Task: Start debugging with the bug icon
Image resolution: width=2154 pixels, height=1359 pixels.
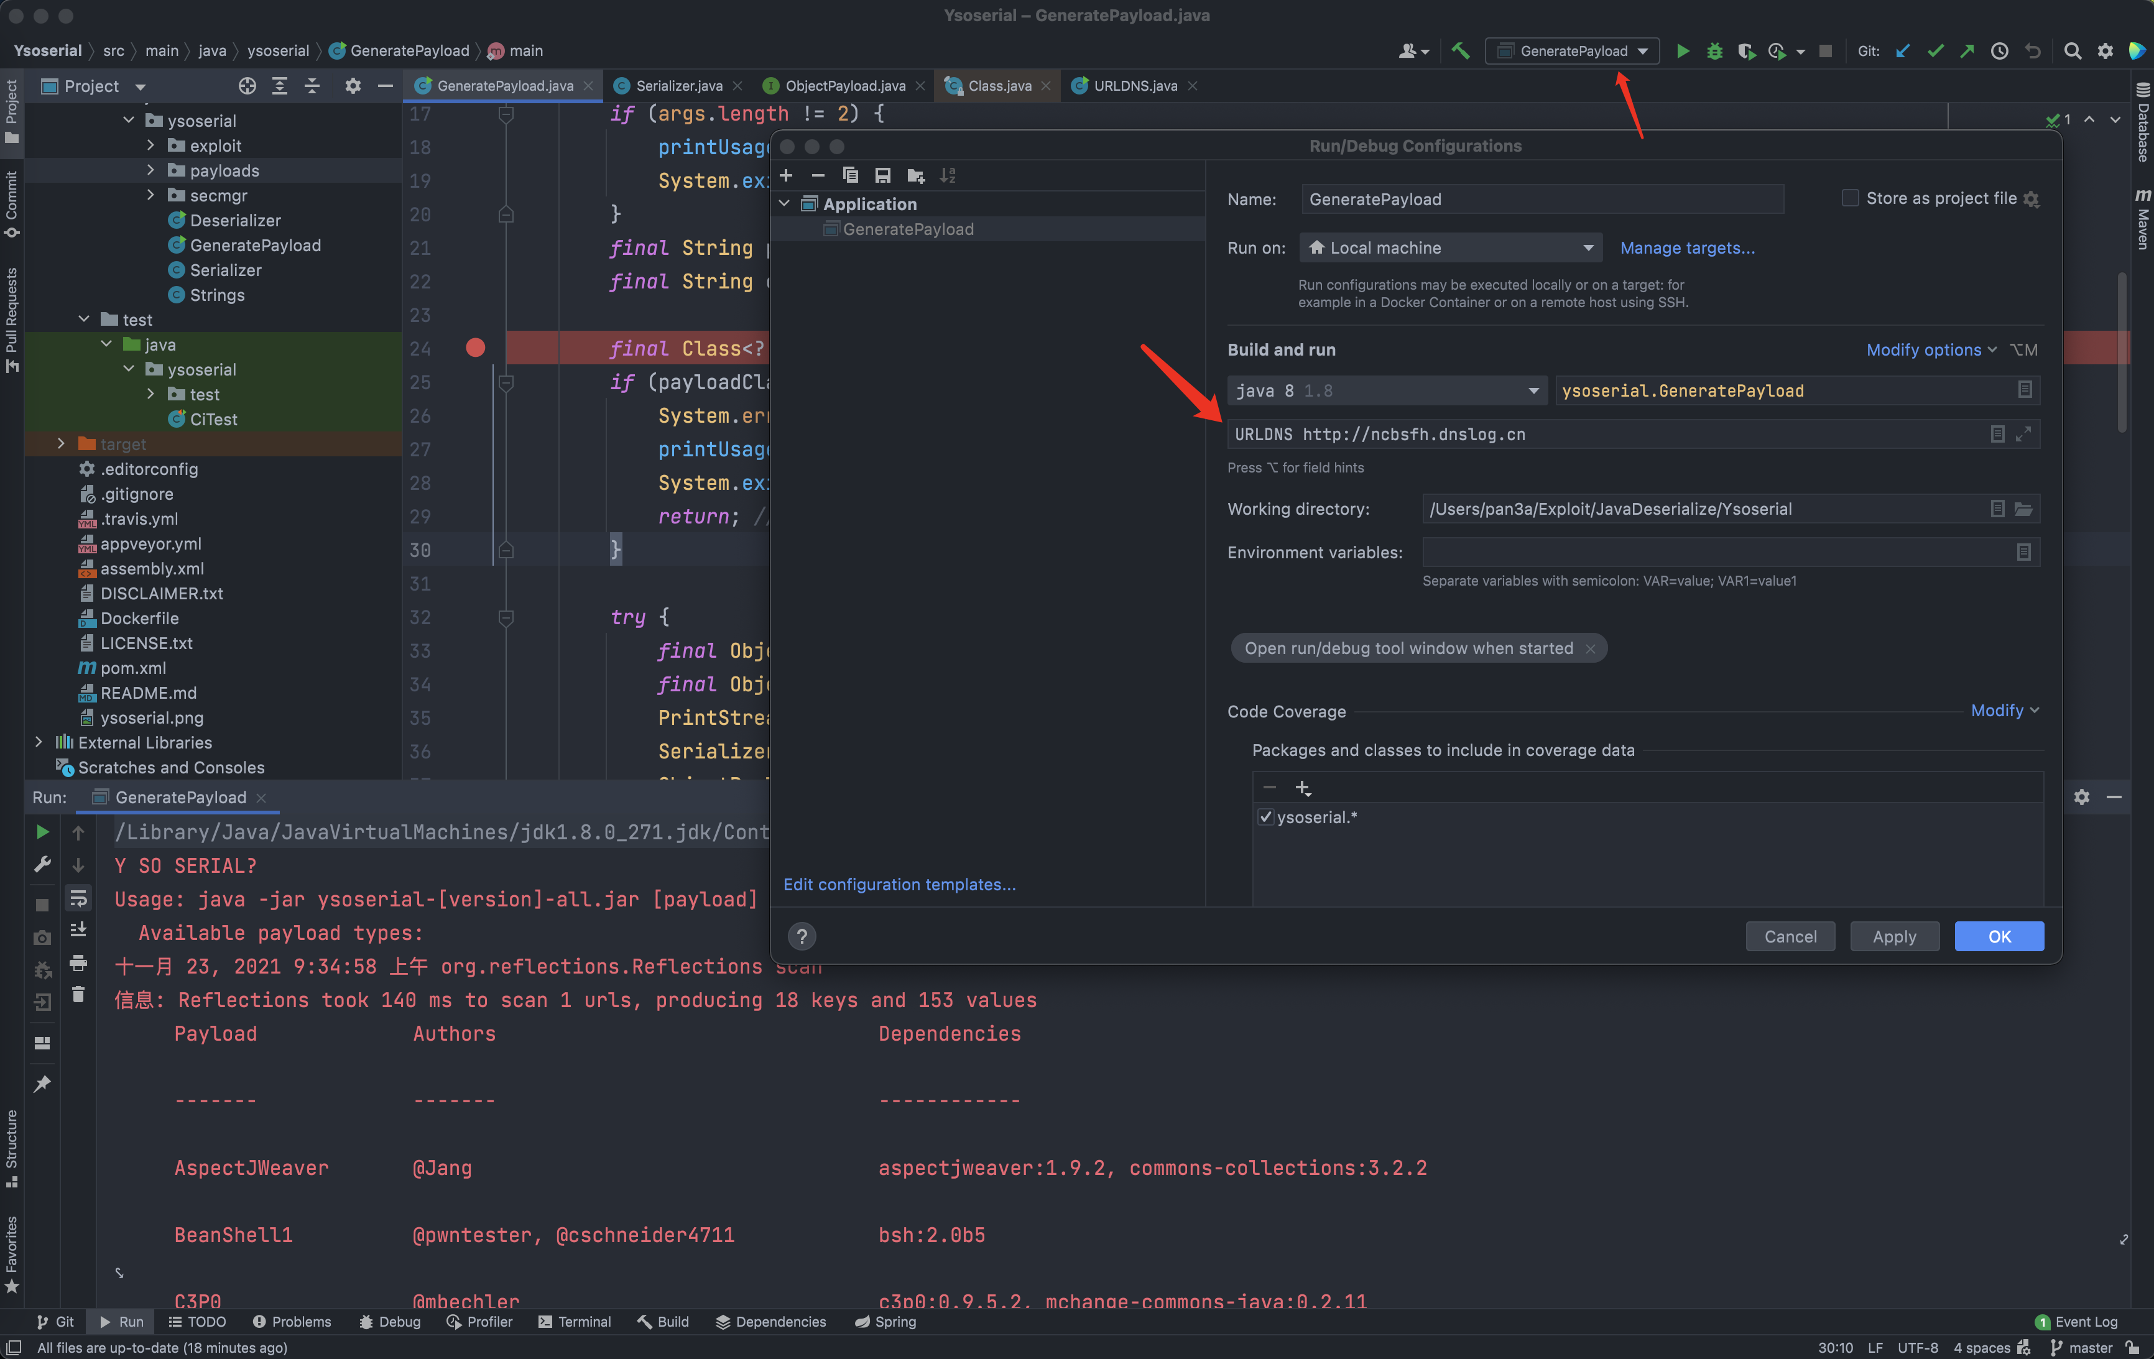Action: (x=1714, y=51)
